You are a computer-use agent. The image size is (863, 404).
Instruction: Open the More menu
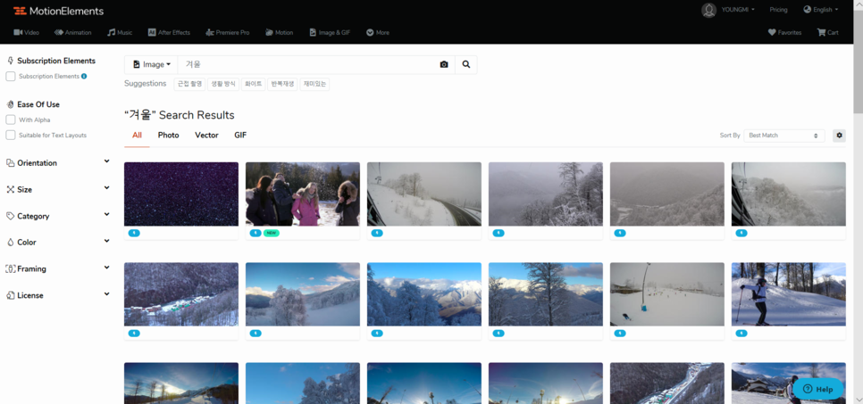point(378,32)
